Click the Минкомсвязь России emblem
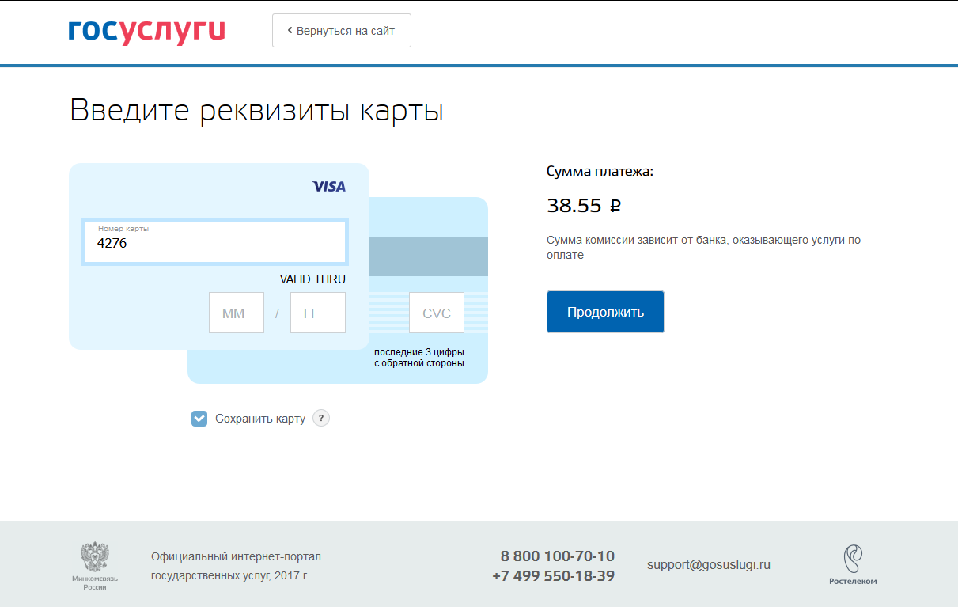 point(95,565)
